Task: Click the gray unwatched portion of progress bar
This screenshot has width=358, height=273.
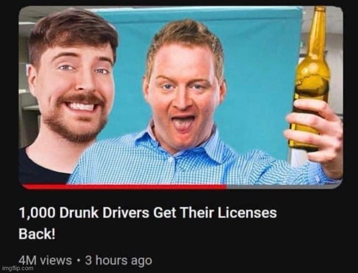Action: tap(283, 187)
